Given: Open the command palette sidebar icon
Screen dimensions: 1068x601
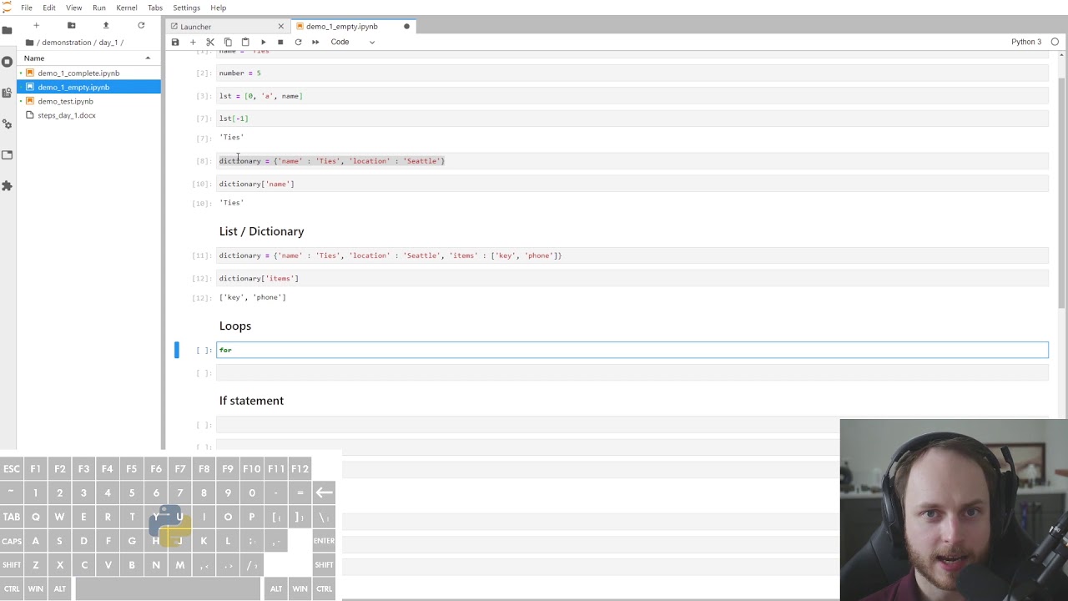Looking at the screenshot, I should coord(8,93).
